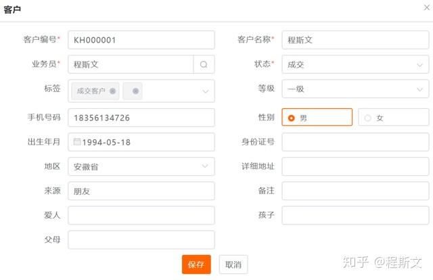Open the 等级 dropdown
This screenshot has width=433, height=280.
420,89
